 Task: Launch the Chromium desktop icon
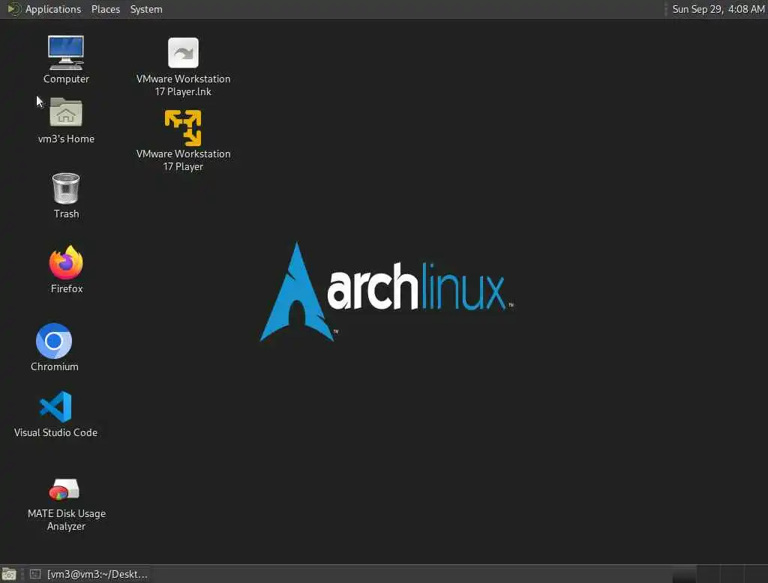pyautogui.click(x=54, y=341)
